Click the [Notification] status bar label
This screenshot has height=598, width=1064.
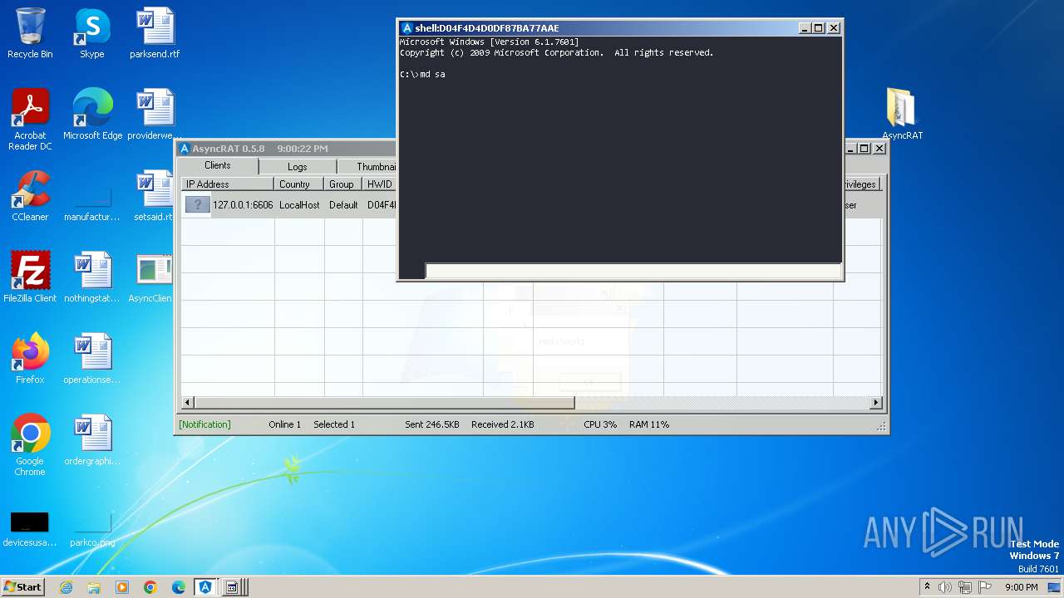205,424
